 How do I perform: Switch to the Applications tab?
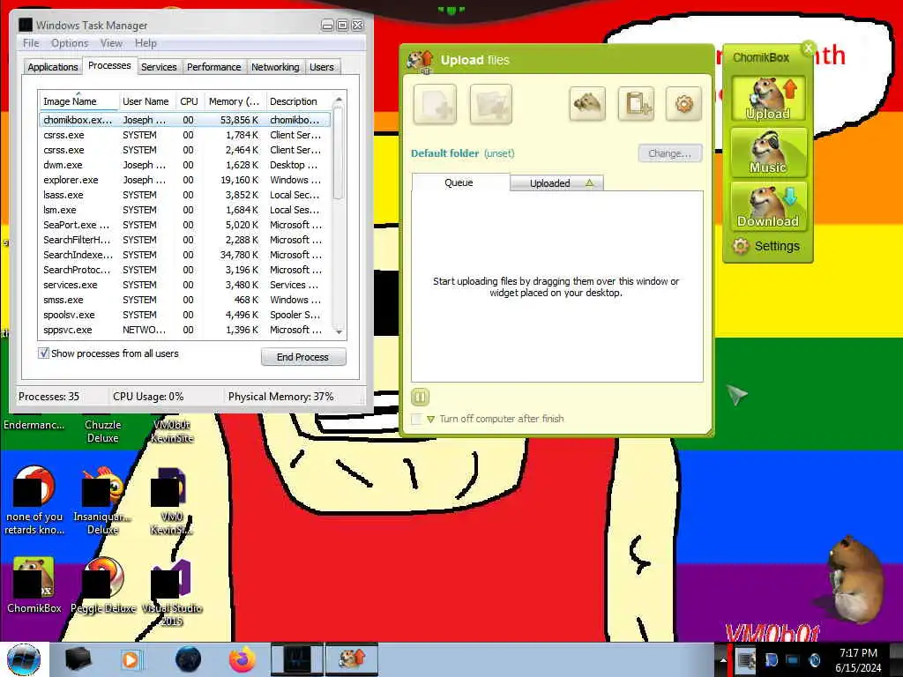click(52, 67)
